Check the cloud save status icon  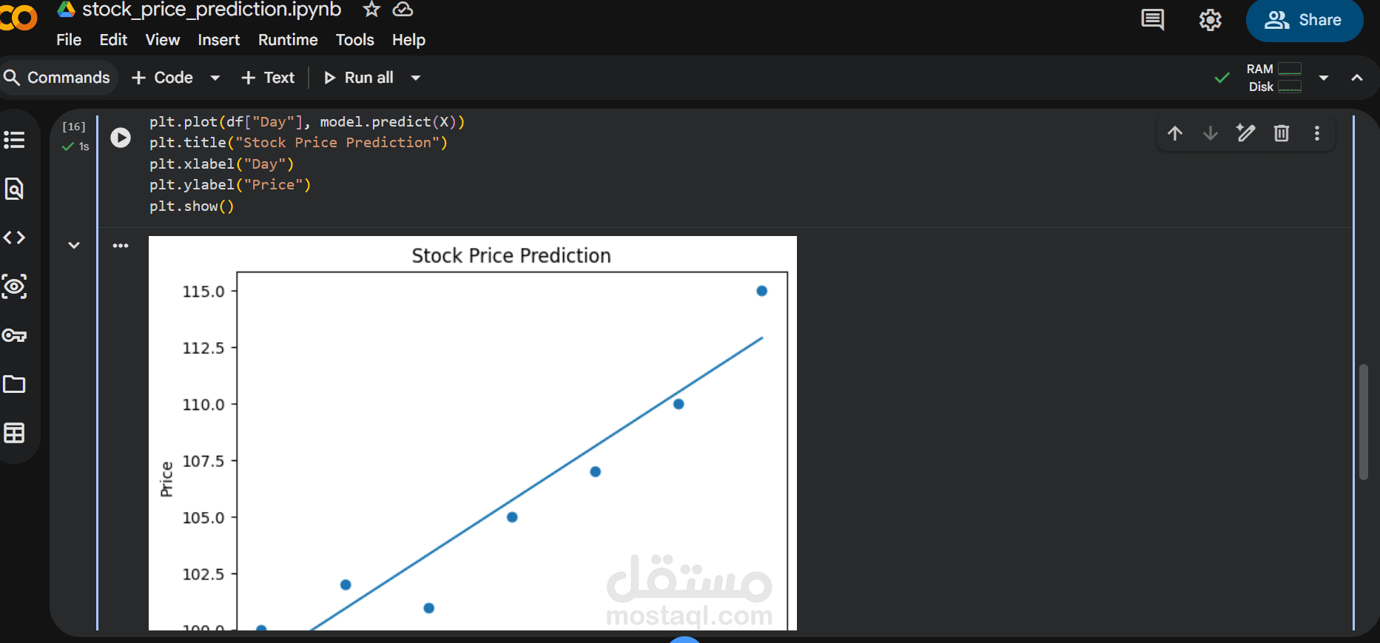click(x=402, y=10)
